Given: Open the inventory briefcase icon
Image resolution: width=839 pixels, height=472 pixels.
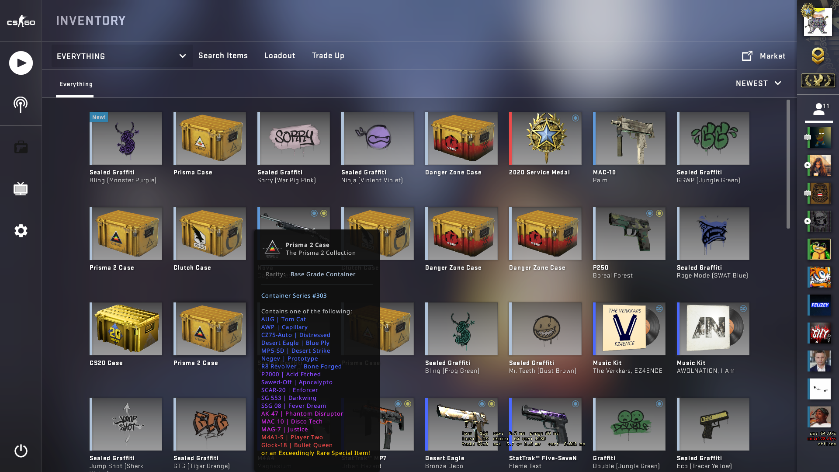Looking at the screenshot, I should [x=21, y=147].
